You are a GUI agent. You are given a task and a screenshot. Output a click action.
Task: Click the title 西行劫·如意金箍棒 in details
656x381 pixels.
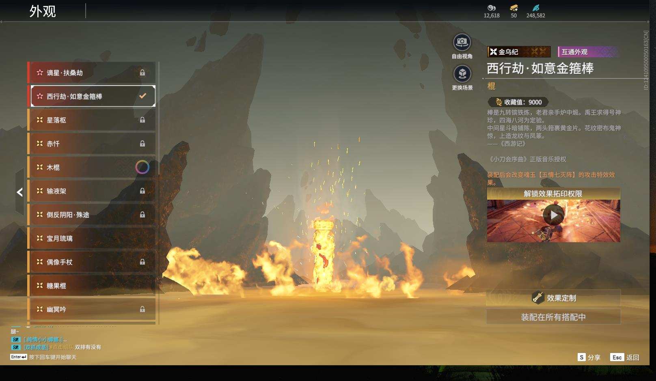coord(540,68)
